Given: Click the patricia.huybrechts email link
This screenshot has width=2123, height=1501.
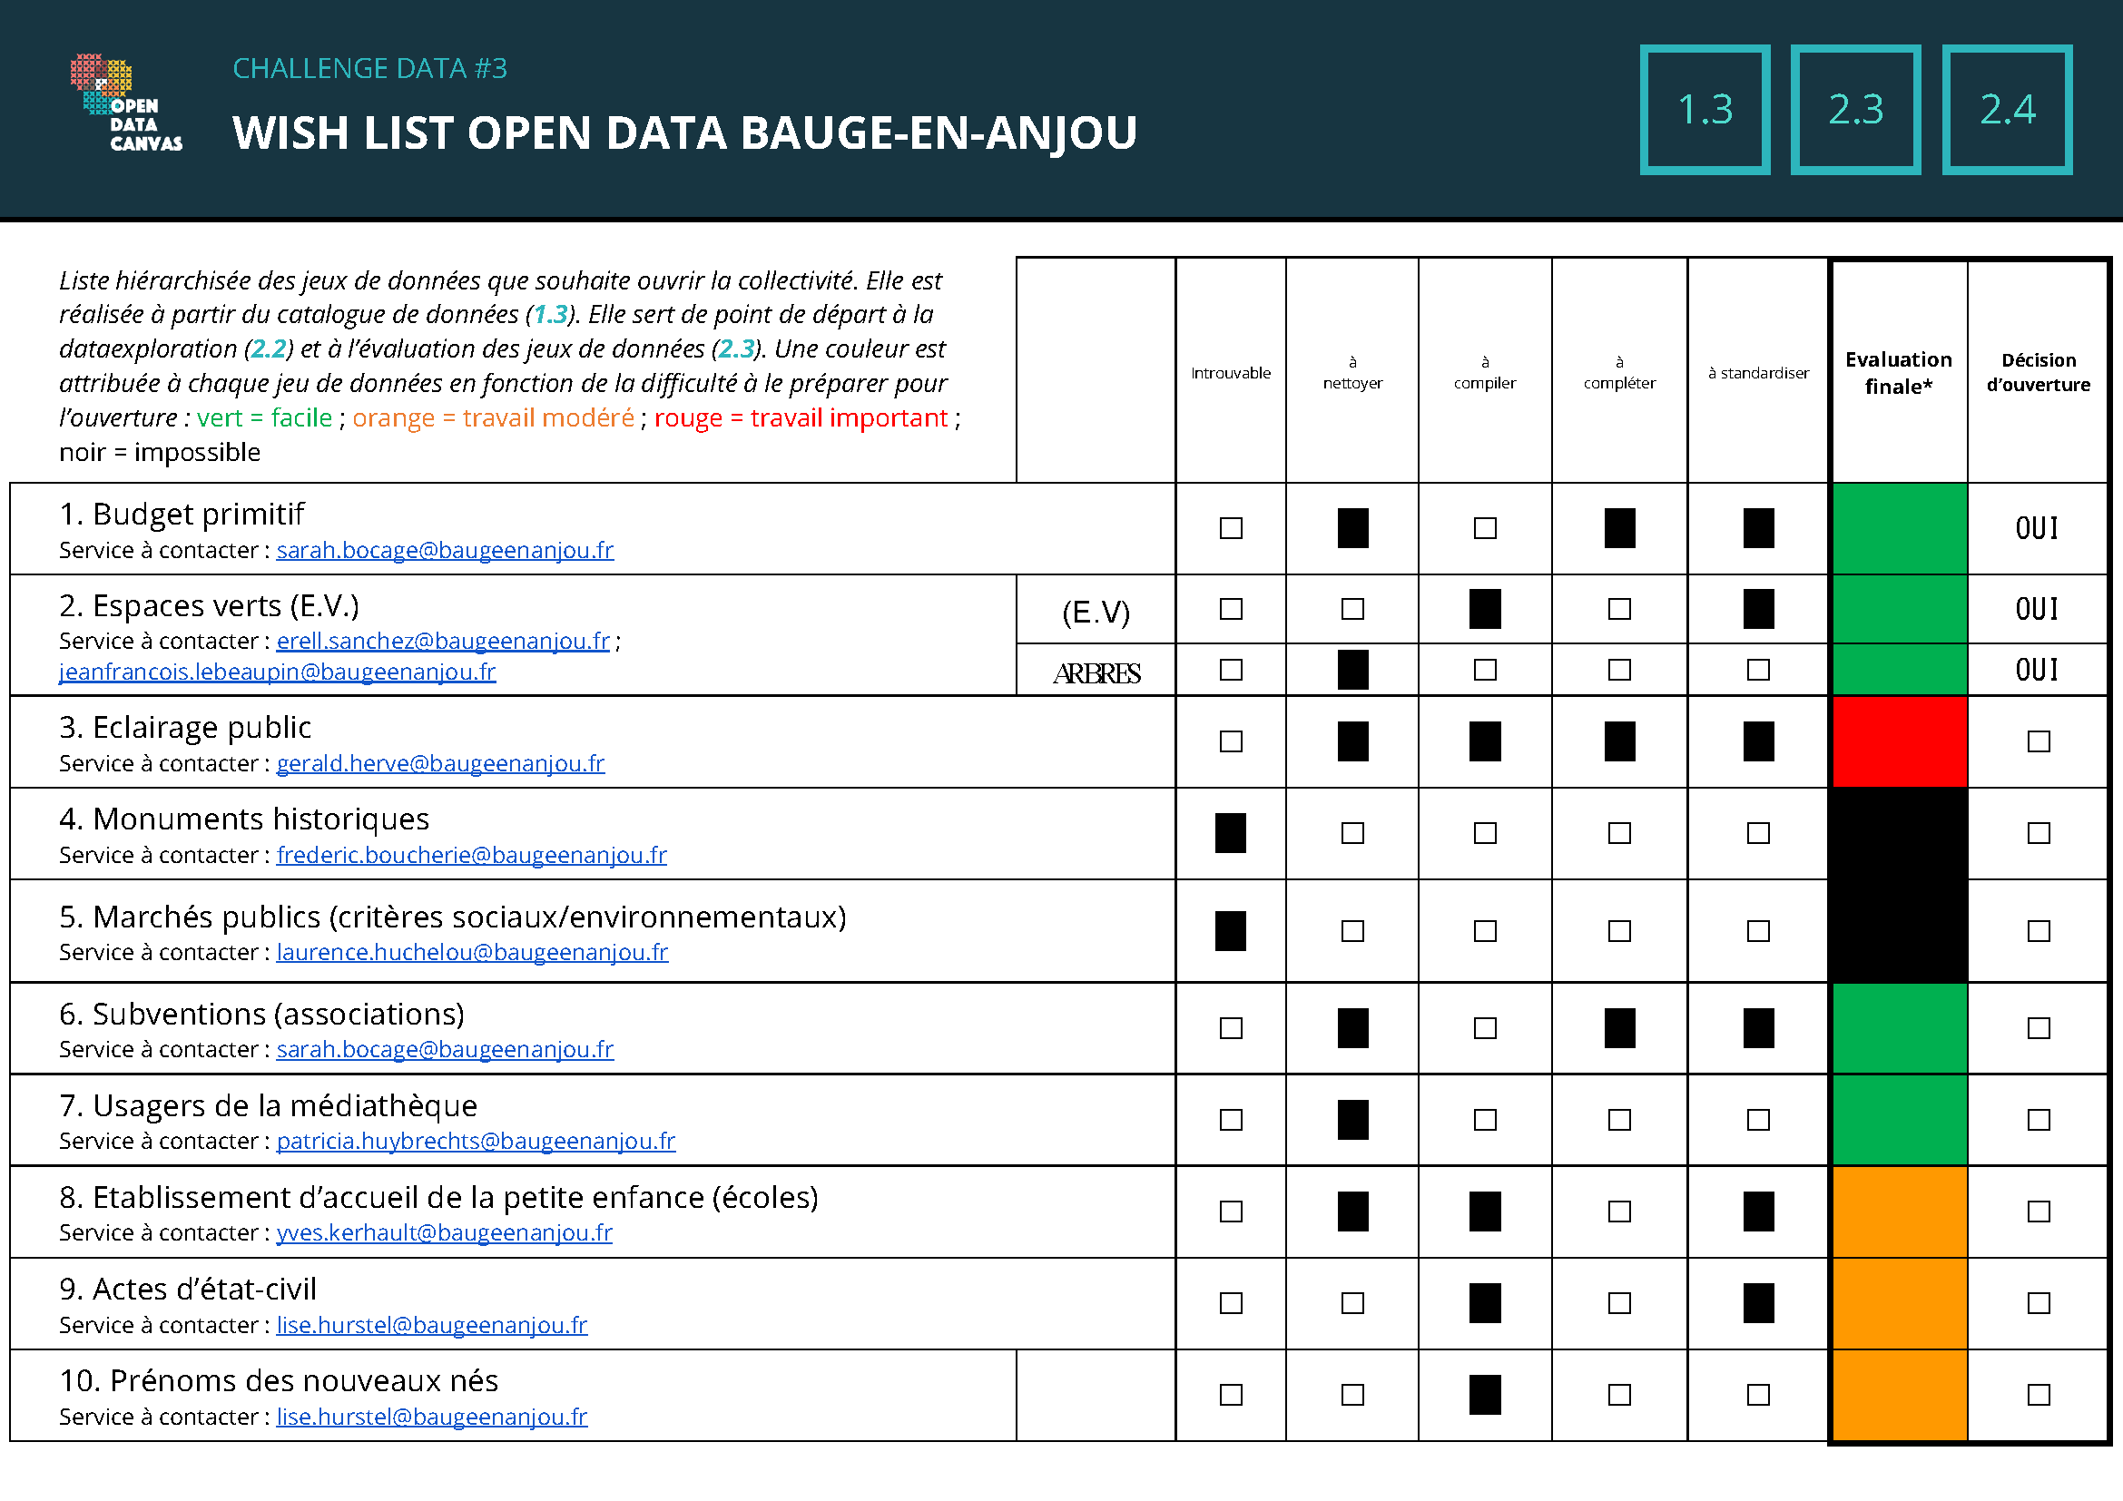Looking at the screenshot, I should click(x=476, y=1142).
